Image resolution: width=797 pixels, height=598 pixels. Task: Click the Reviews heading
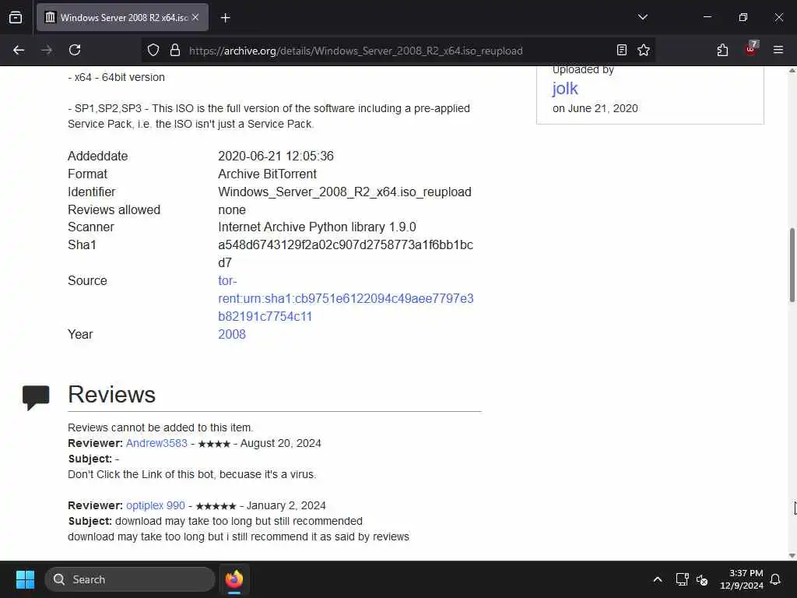[112, 395]
